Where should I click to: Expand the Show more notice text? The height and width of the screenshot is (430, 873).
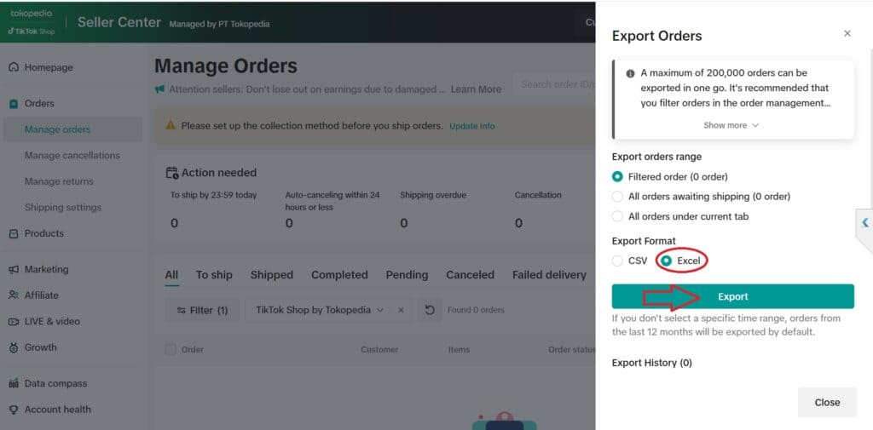(x=731, y=125)
